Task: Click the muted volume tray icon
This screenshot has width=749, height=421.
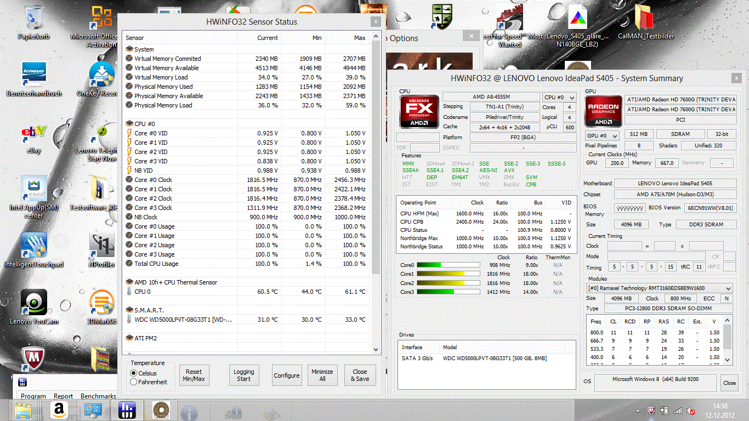Action: point(692,411)
